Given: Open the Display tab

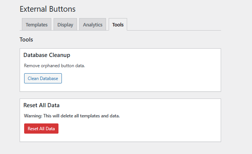Looking at the screenshot, I should pyautogui.click(x=65, y=25).
